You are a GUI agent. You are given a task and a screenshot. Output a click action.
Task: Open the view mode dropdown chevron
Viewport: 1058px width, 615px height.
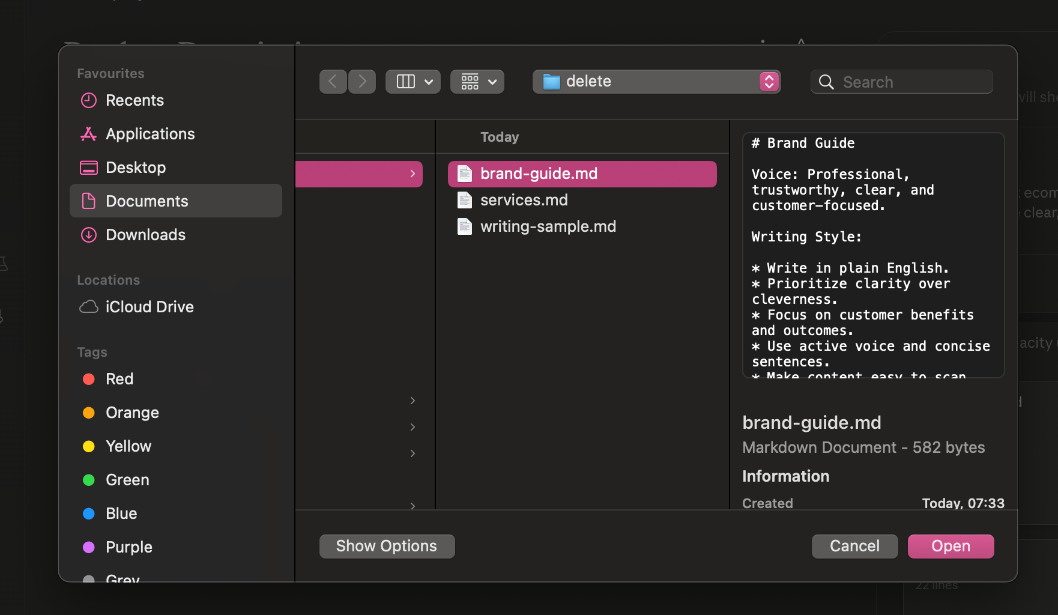[x=429, y=82]
